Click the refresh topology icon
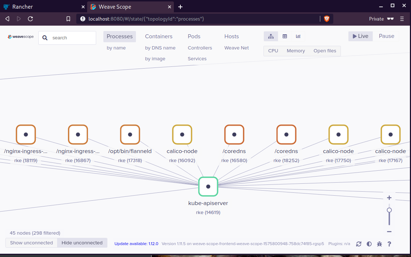 [x=359, y=244]
